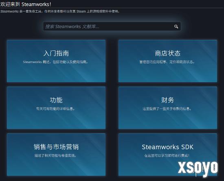
Task: Open the 销售与市场营销 card
Action: [56, 155]
